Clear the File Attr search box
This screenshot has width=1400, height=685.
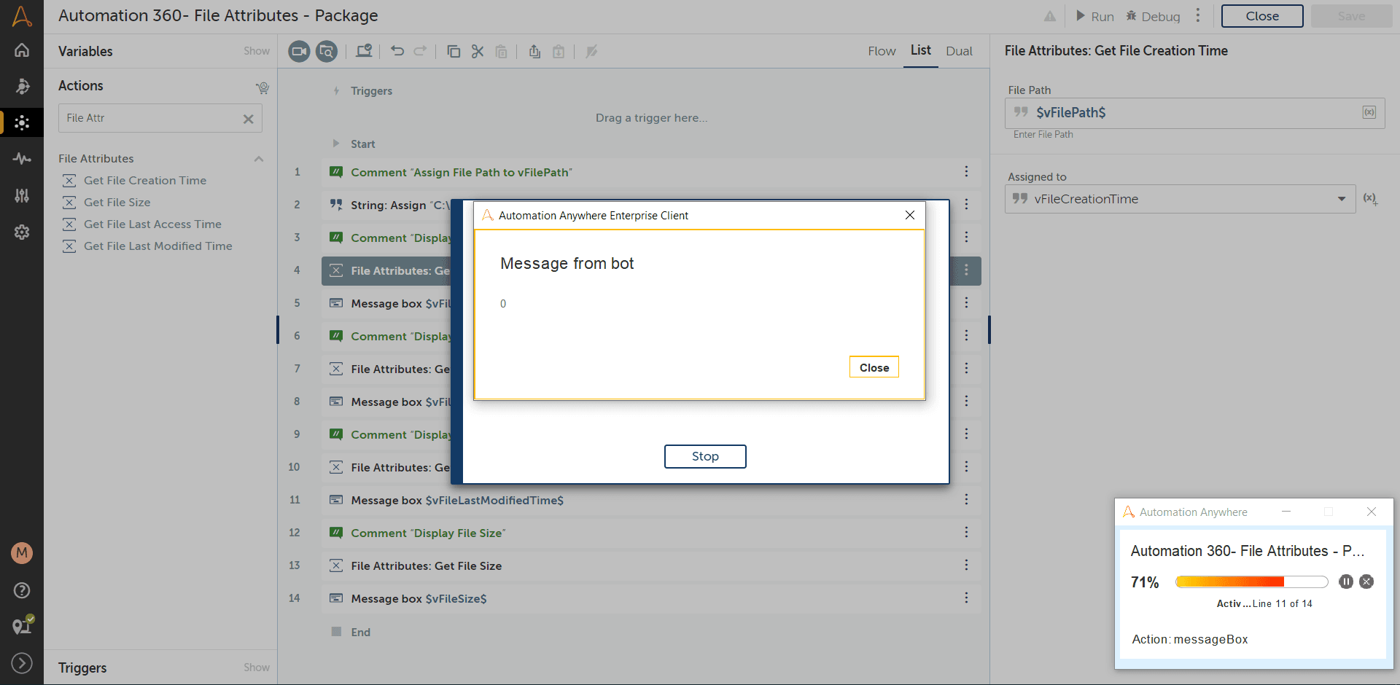[249, 119]
